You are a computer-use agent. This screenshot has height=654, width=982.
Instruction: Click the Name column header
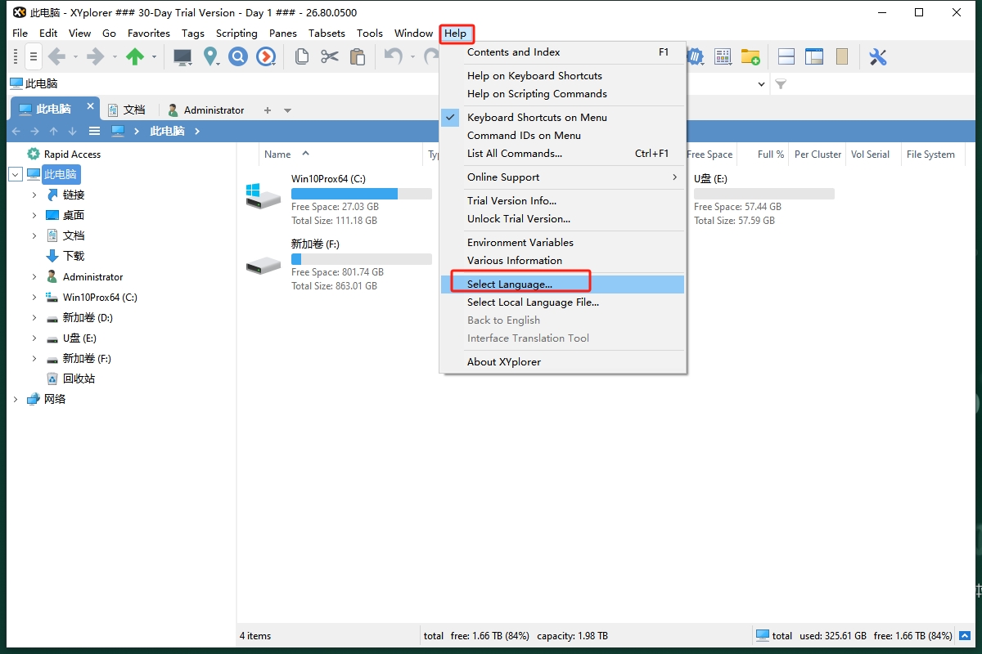[x=277, y=155]
